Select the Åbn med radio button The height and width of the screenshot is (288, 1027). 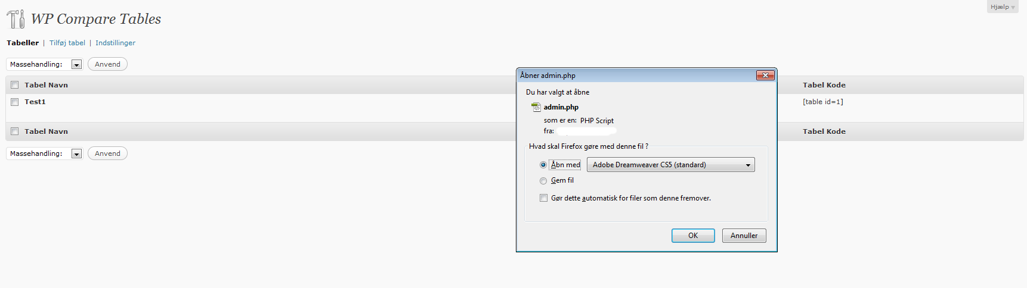click(543, 165)
